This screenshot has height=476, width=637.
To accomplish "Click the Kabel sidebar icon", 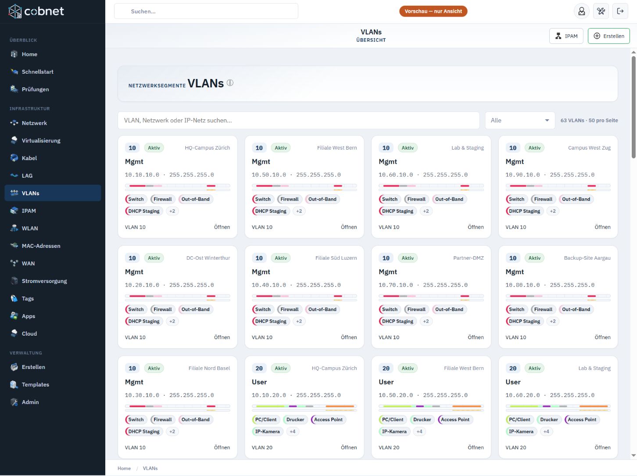I will point(14,158).
